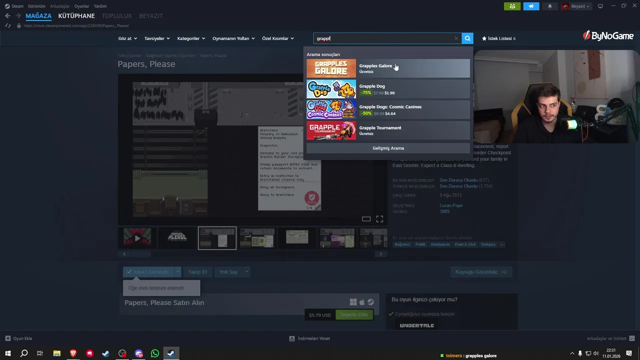
Task: Expand the Yok Say dropdown arrow
Action: tap(246, 272)
